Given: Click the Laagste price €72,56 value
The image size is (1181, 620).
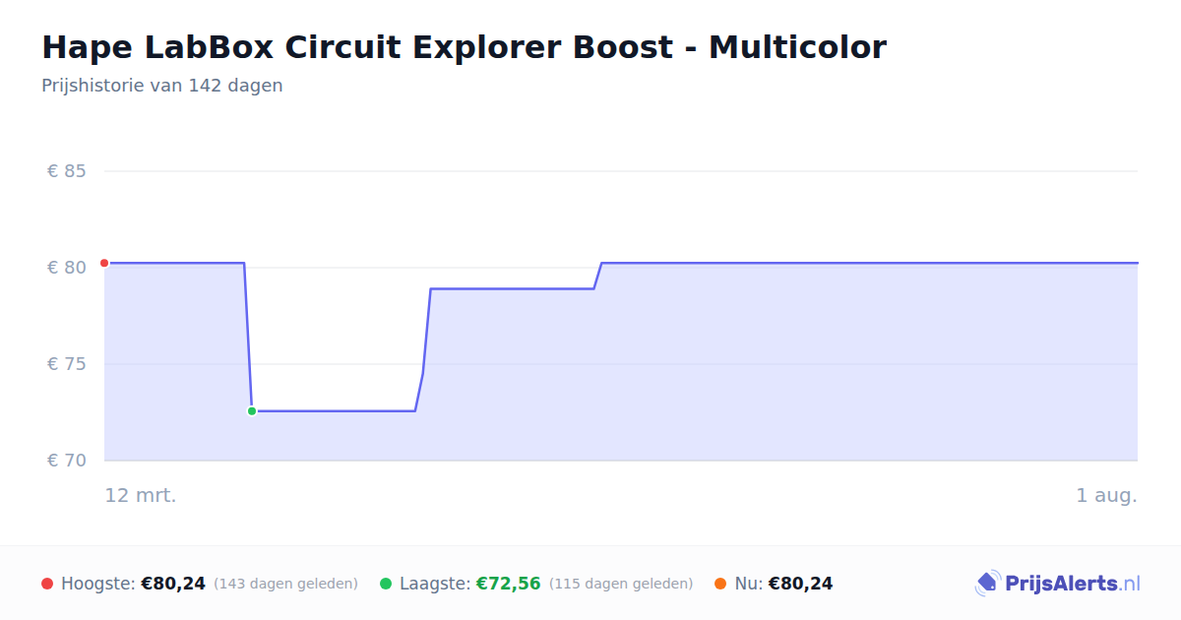Looking at the screenshot, I should 509,584.
